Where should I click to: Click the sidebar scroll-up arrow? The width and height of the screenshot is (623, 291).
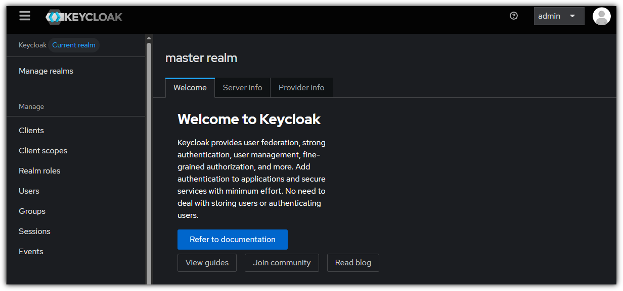coord(149,38)
